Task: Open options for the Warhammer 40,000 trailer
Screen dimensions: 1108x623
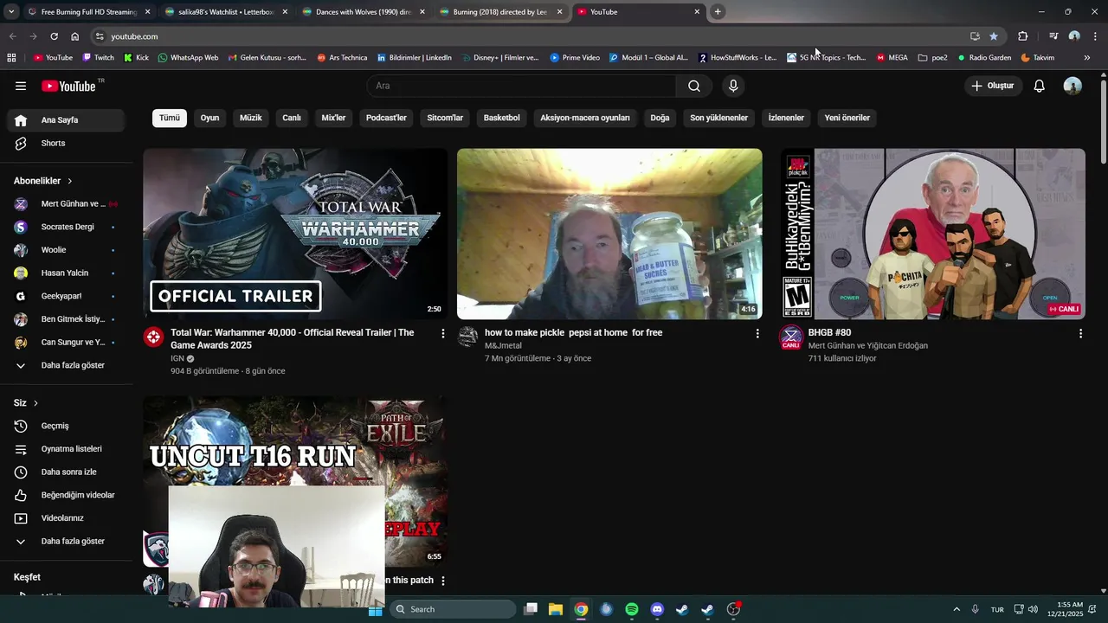Action: pyautogui.click(x=443, y=333)
